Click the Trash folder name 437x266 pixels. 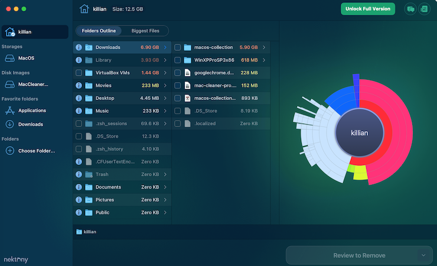[x=102, y=174]
